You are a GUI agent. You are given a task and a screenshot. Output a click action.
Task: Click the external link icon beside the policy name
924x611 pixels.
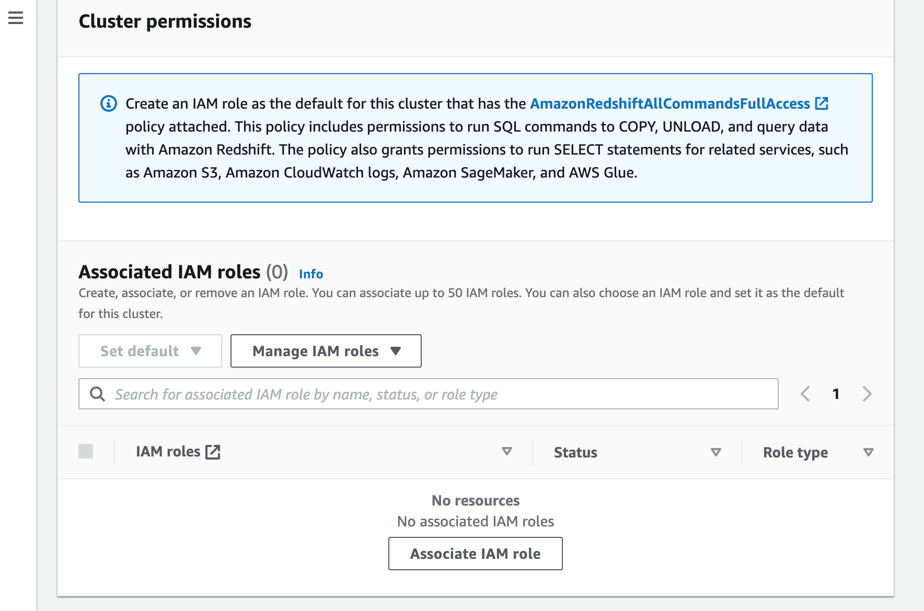pos(822,103)
